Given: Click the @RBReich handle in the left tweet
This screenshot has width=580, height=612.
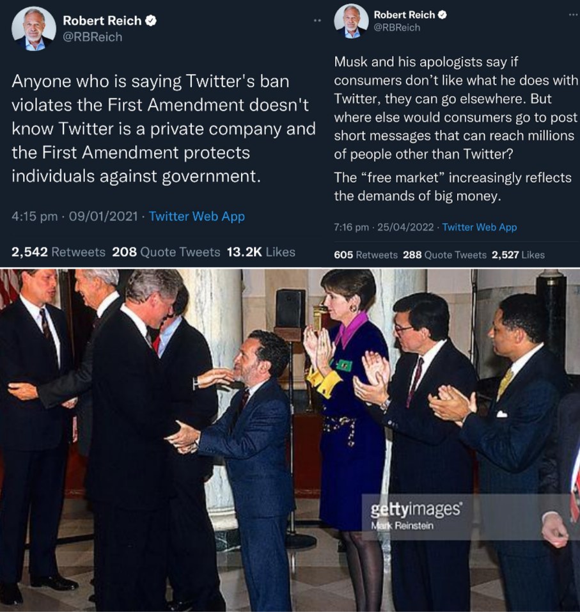Looking at the screenshot, I should tap(92, 36).
